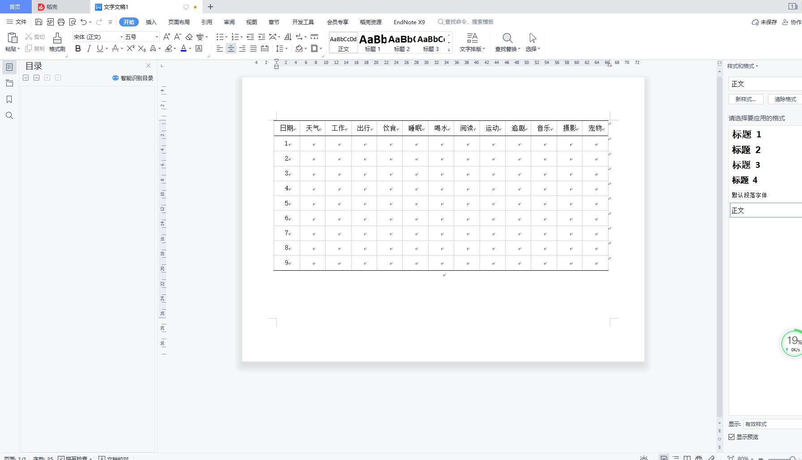Toggle Bold formatting

[78, 48]
